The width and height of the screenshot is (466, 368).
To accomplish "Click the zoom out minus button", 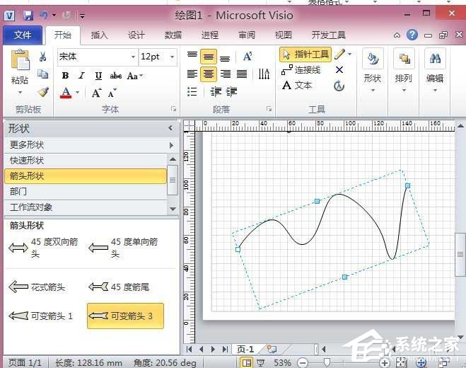I will (x=303, y=362).
